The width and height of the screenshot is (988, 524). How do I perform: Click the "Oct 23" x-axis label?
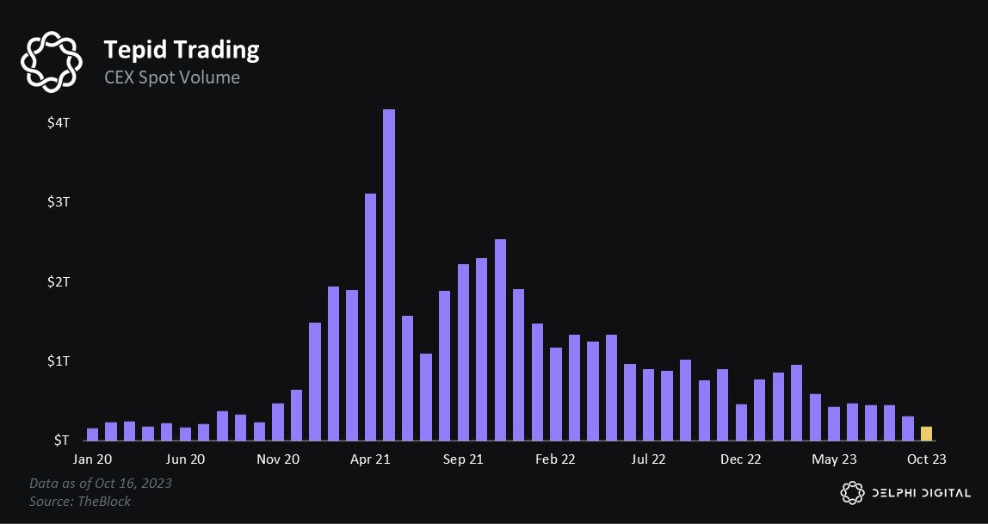click(927, 459)
